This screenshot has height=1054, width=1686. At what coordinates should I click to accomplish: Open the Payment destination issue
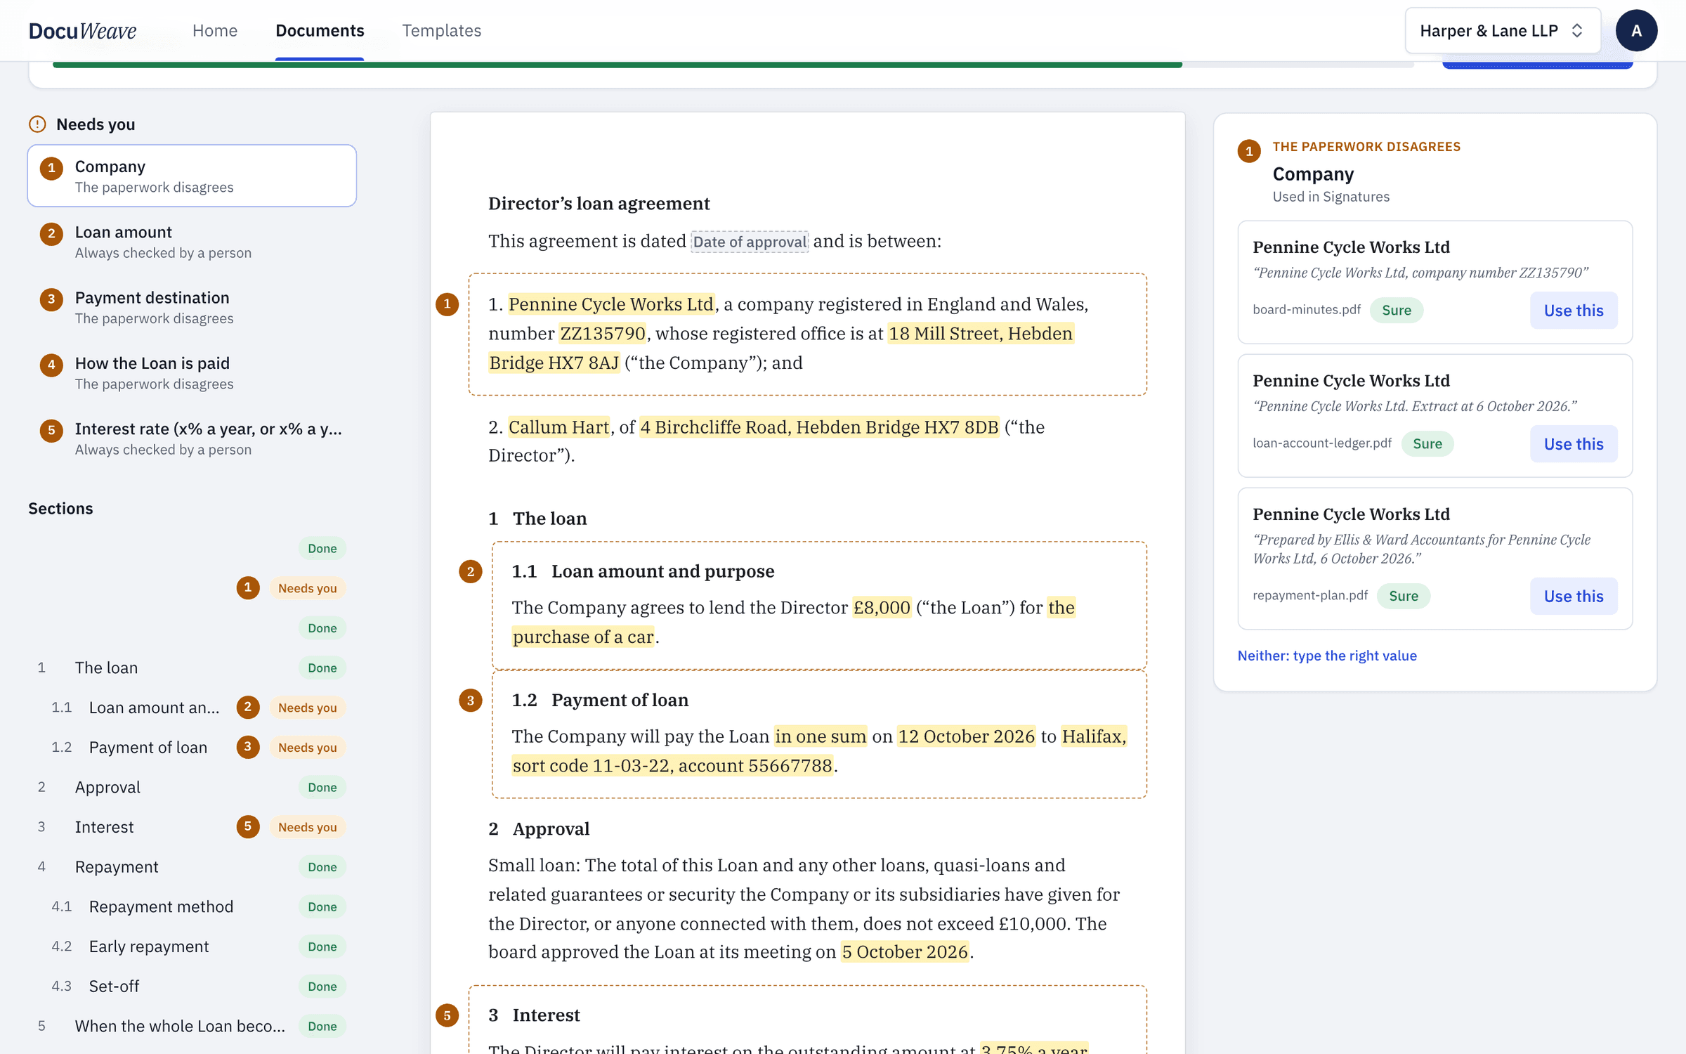(x=192, y=307)
